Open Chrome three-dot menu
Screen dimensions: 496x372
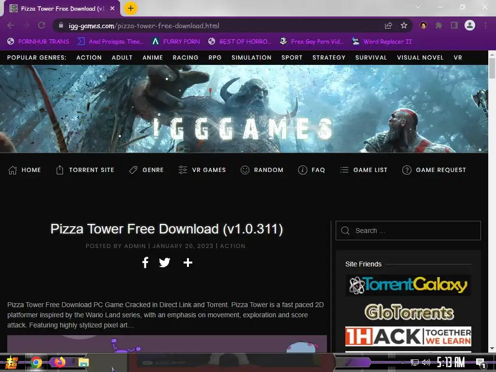point(485,25)
